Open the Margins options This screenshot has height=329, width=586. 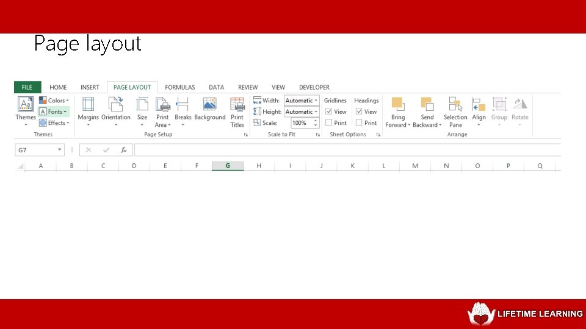click(88, 111)
